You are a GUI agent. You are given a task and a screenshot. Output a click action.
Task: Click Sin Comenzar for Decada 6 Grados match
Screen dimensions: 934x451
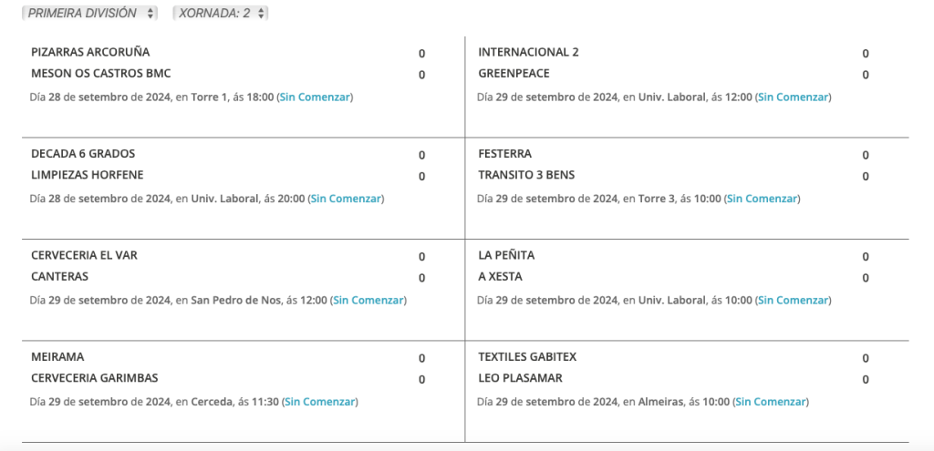pos(346,199)
